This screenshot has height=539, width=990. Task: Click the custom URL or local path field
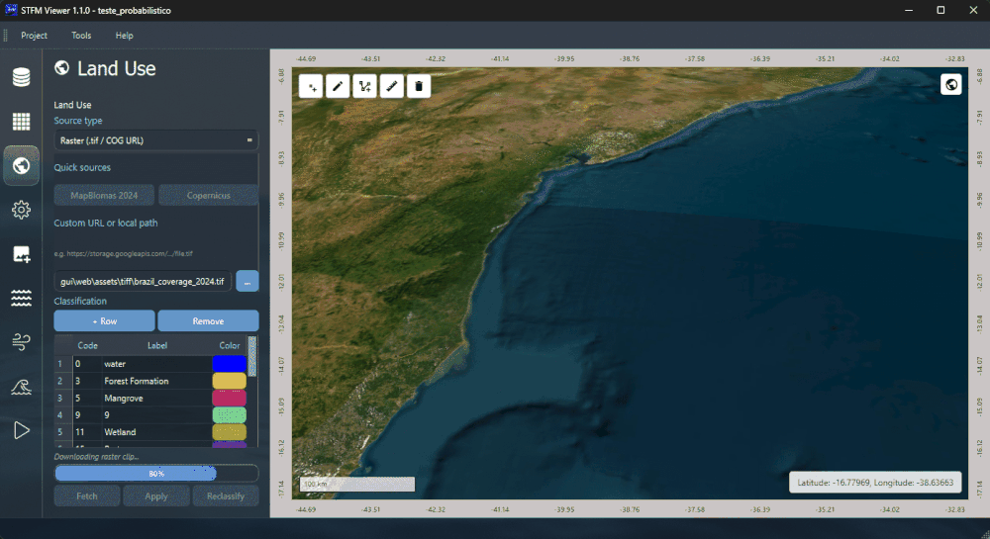coord(144,281)
